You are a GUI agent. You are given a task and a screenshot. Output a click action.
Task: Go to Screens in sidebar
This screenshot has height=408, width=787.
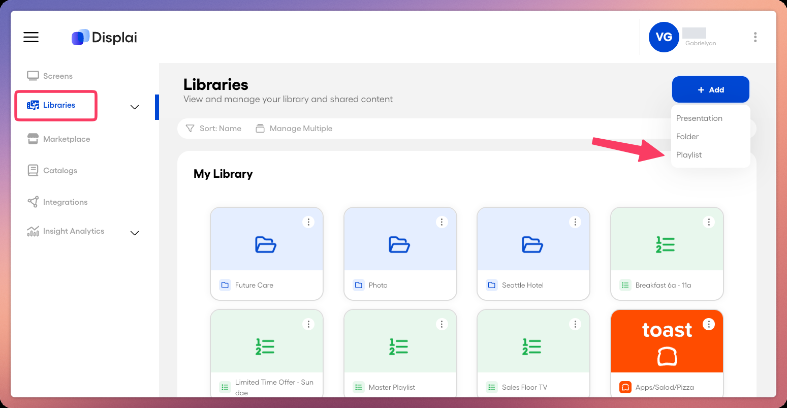(50, 76)
